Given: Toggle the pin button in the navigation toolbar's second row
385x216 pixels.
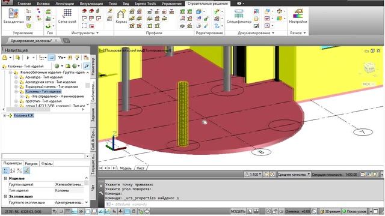Looking at the screenshot, I should click(86, 66).
